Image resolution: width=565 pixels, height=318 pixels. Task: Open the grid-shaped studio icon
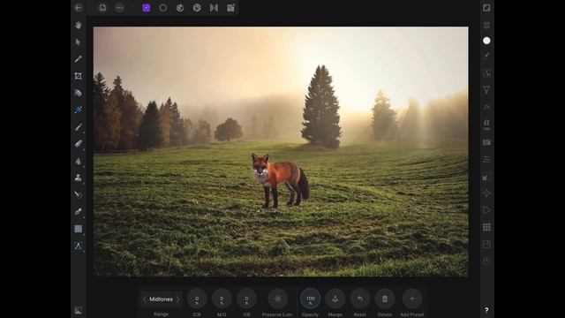[486, 227]
